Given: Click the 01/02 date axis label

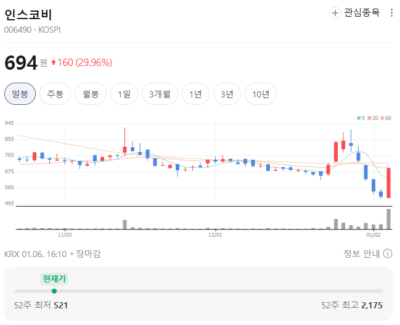Looking at the screenshot, I should [373, 235].
